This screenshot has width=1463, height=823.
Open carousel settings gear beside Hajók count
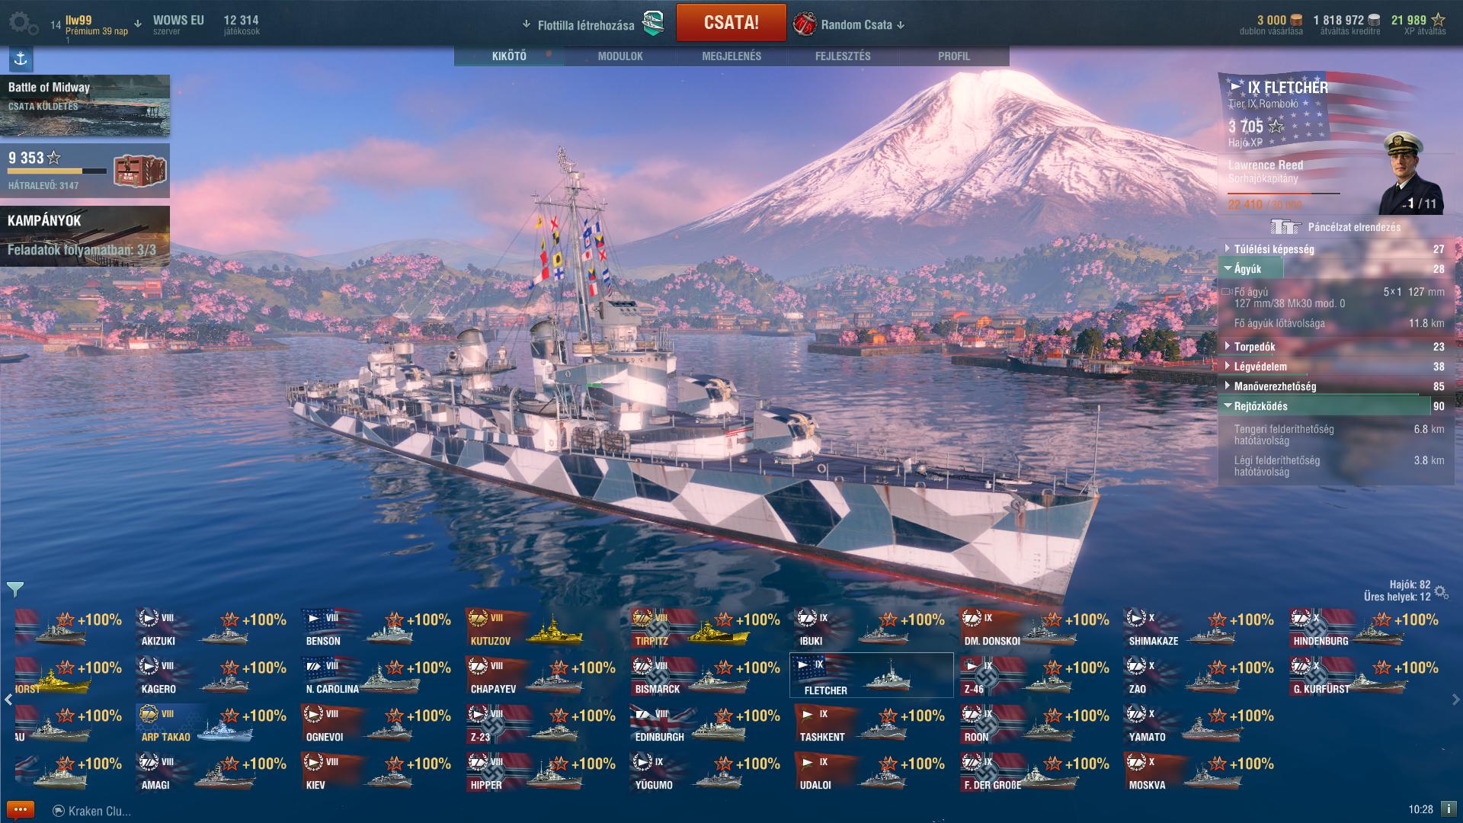1441,591
